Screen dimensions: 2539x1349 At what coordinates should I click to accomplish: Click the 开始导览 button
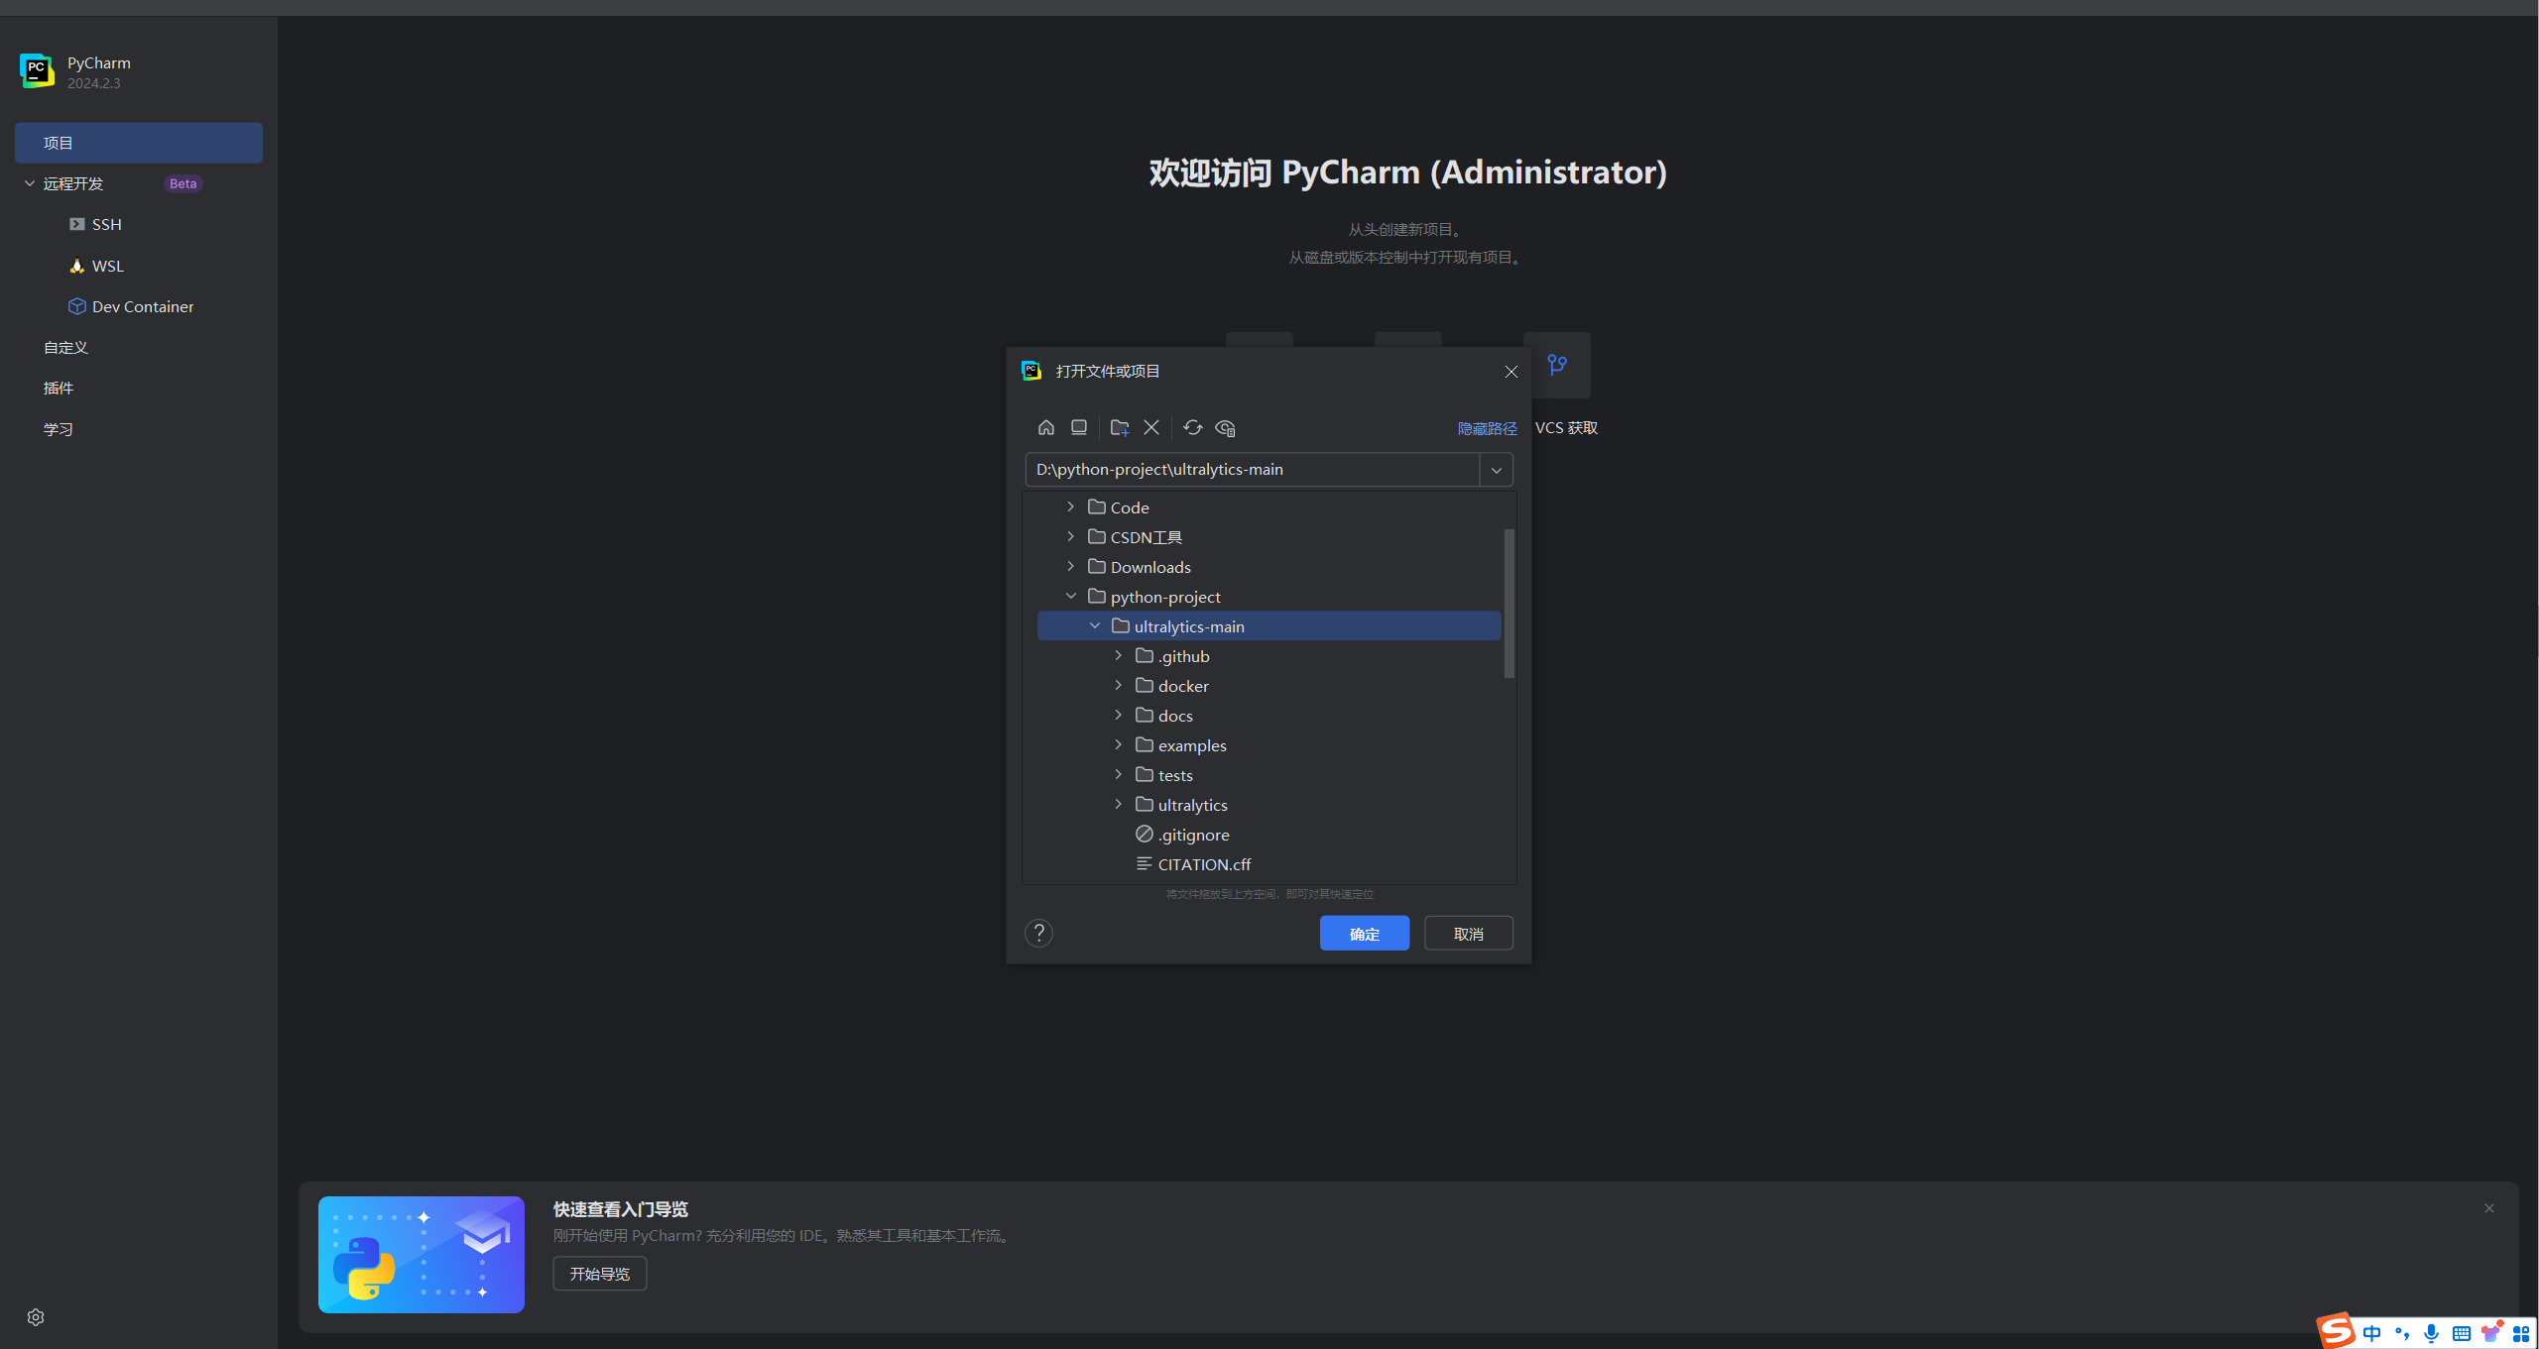[599, 1274]
